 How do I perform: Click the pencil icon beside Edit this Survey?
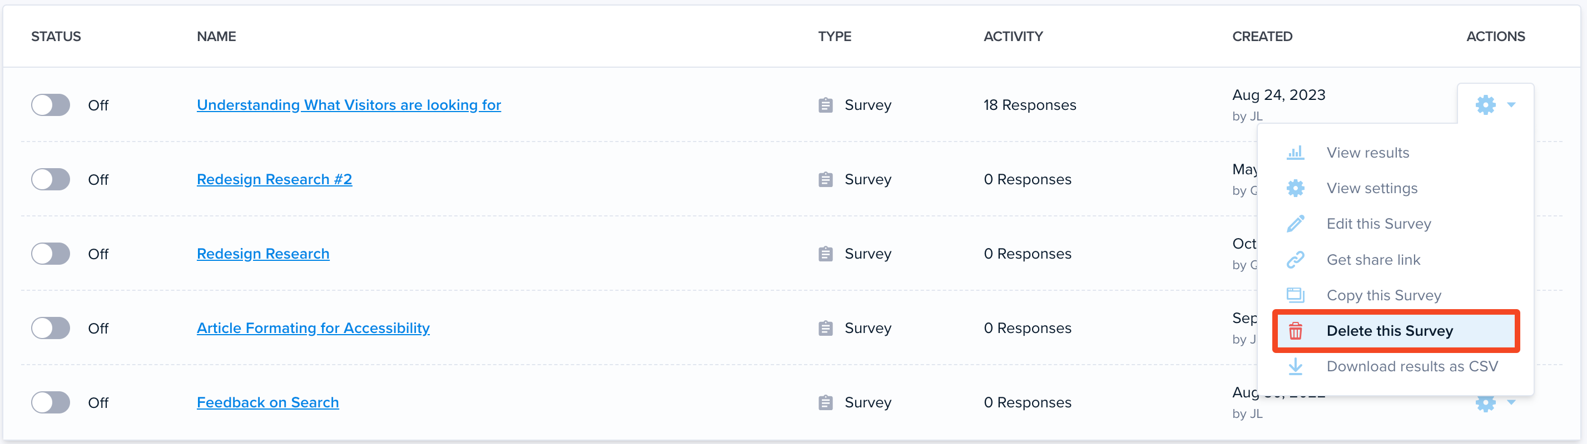pyautogui.click(x=1295, y=224)
